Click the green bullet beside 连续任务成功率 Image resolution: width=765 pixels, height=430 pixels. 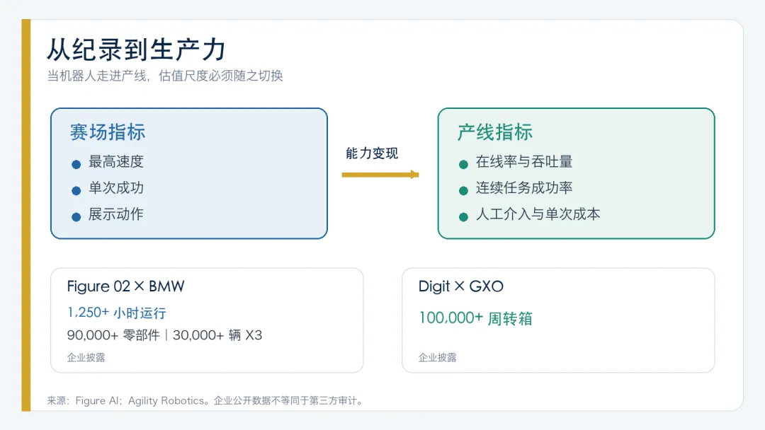[463, 191]
